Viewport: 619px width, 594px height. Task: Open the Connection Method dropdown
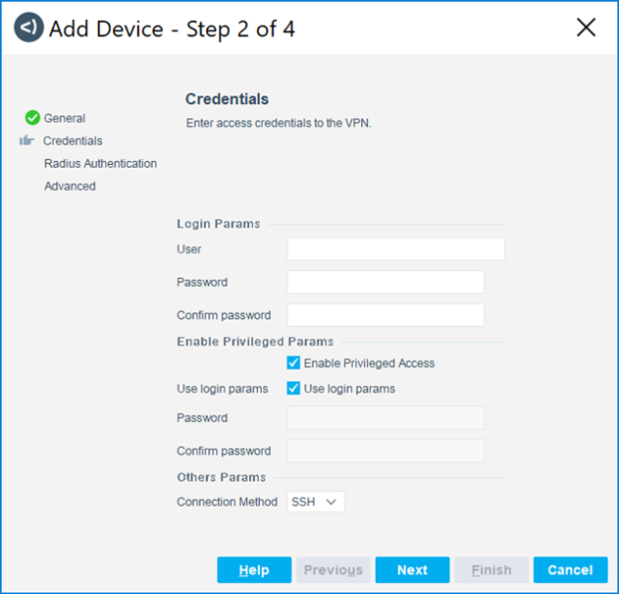click(x=315, y=502)
